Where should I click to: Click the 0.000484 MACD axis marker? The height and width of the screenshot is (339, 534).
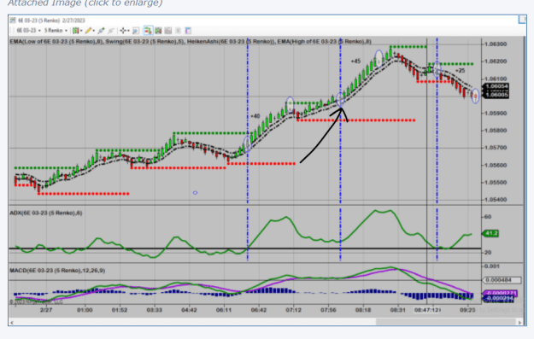(x=502, y=280)
